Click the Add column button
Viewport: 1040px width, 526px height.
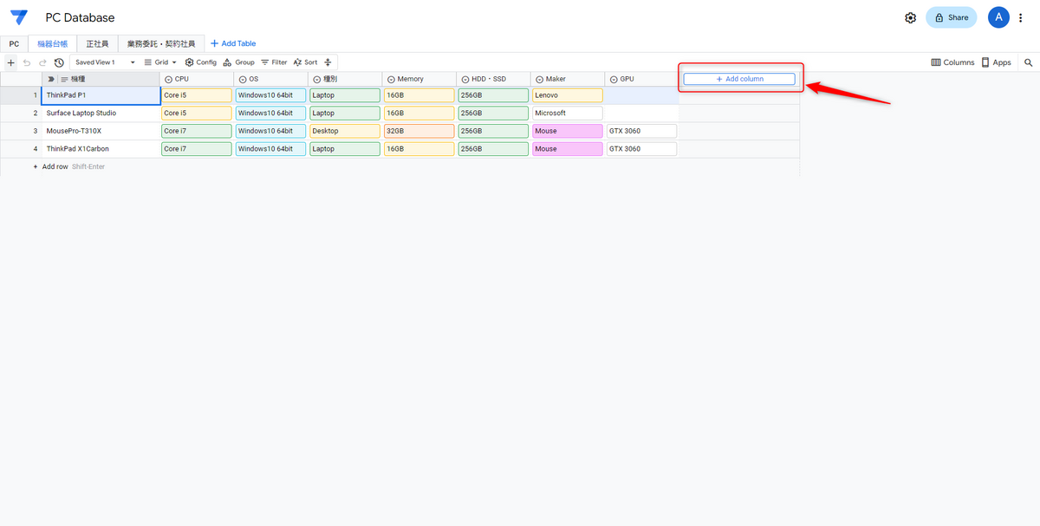coord(739,79)
